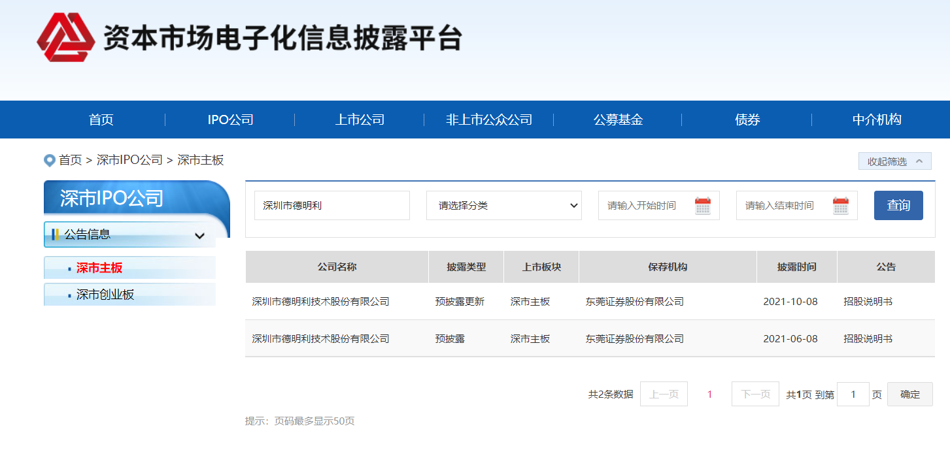The height and width of the screenshot is (452, 950).
Task: Click 深市IPO公司 in the breadcrumb
Action: click(x=129, y=160)
